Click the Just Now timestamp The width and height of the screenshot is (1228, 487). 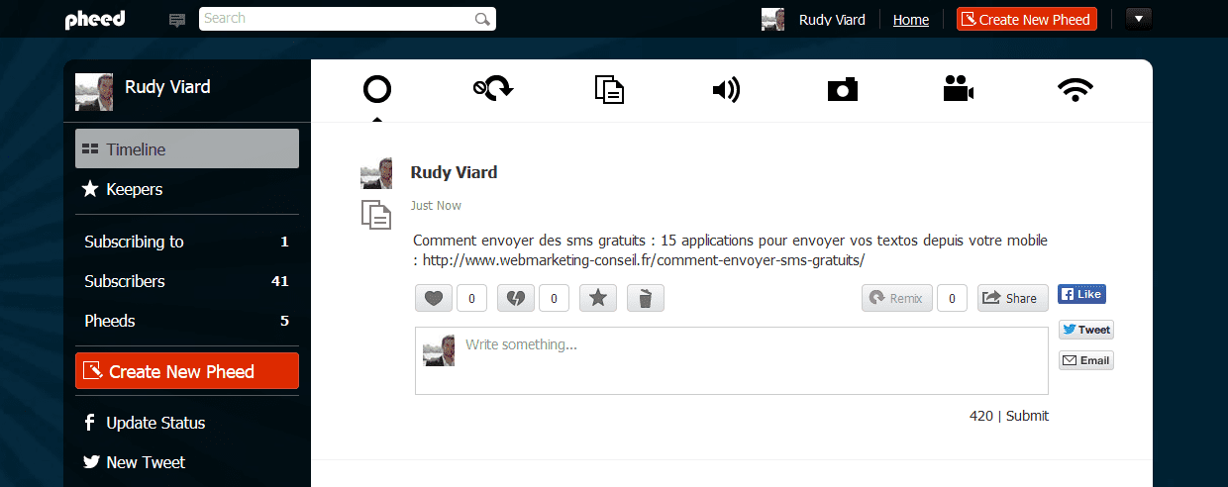coord(436,206)
